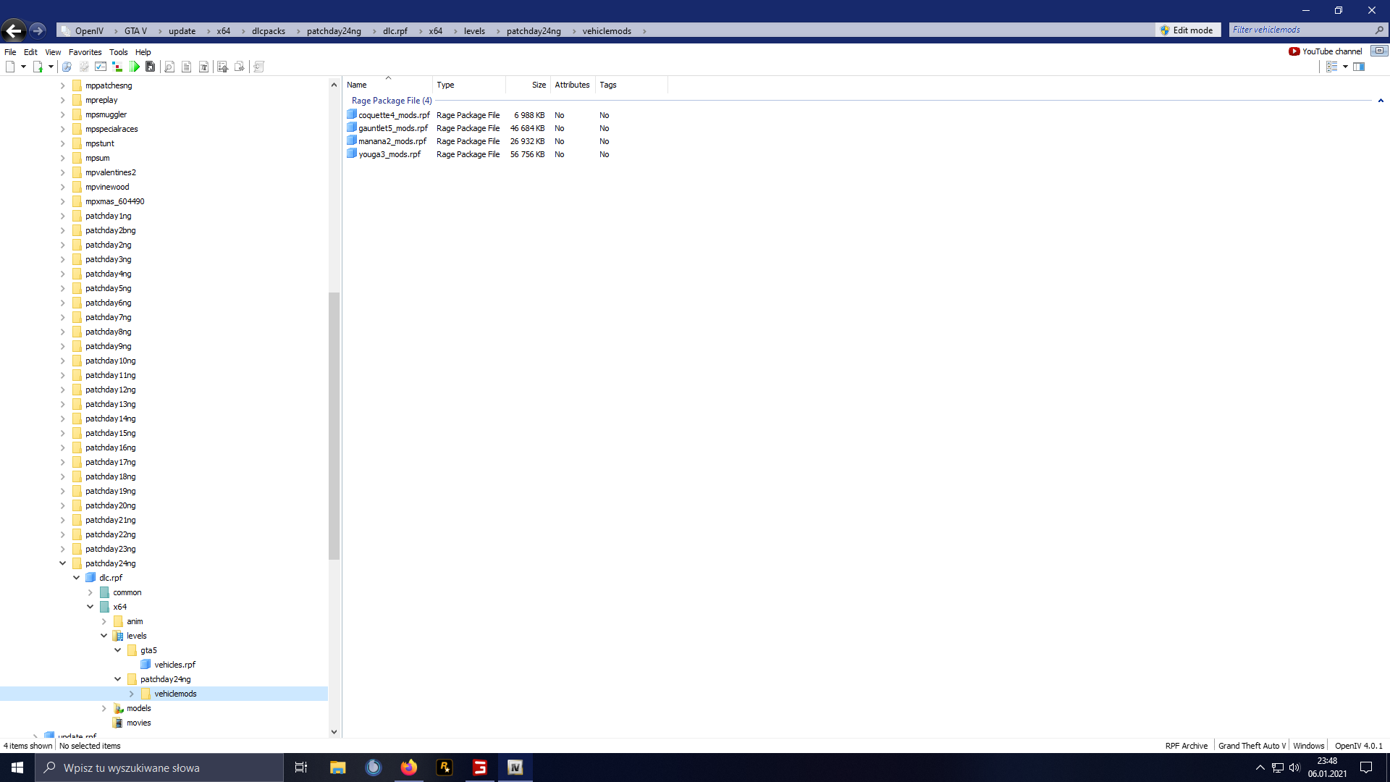This screenshot has width=1390, height=782.
Task: Open the Favorites menu
Action: (x=85, y=52)
